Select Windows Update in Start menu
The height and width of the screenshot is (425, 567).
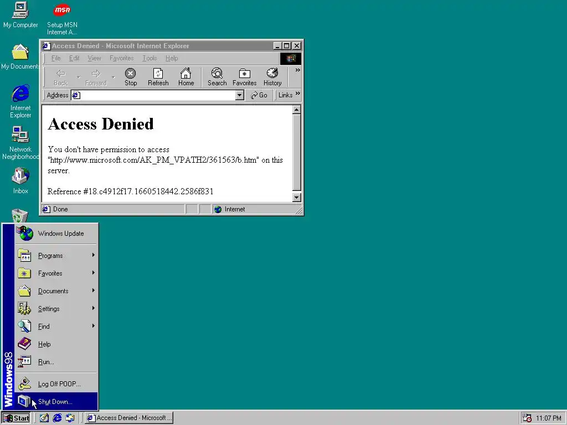point(56,234)
